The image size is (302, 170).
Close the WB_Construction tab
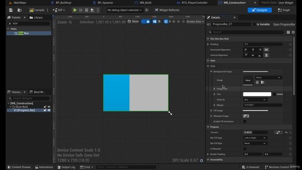click(x=255, y=3)
